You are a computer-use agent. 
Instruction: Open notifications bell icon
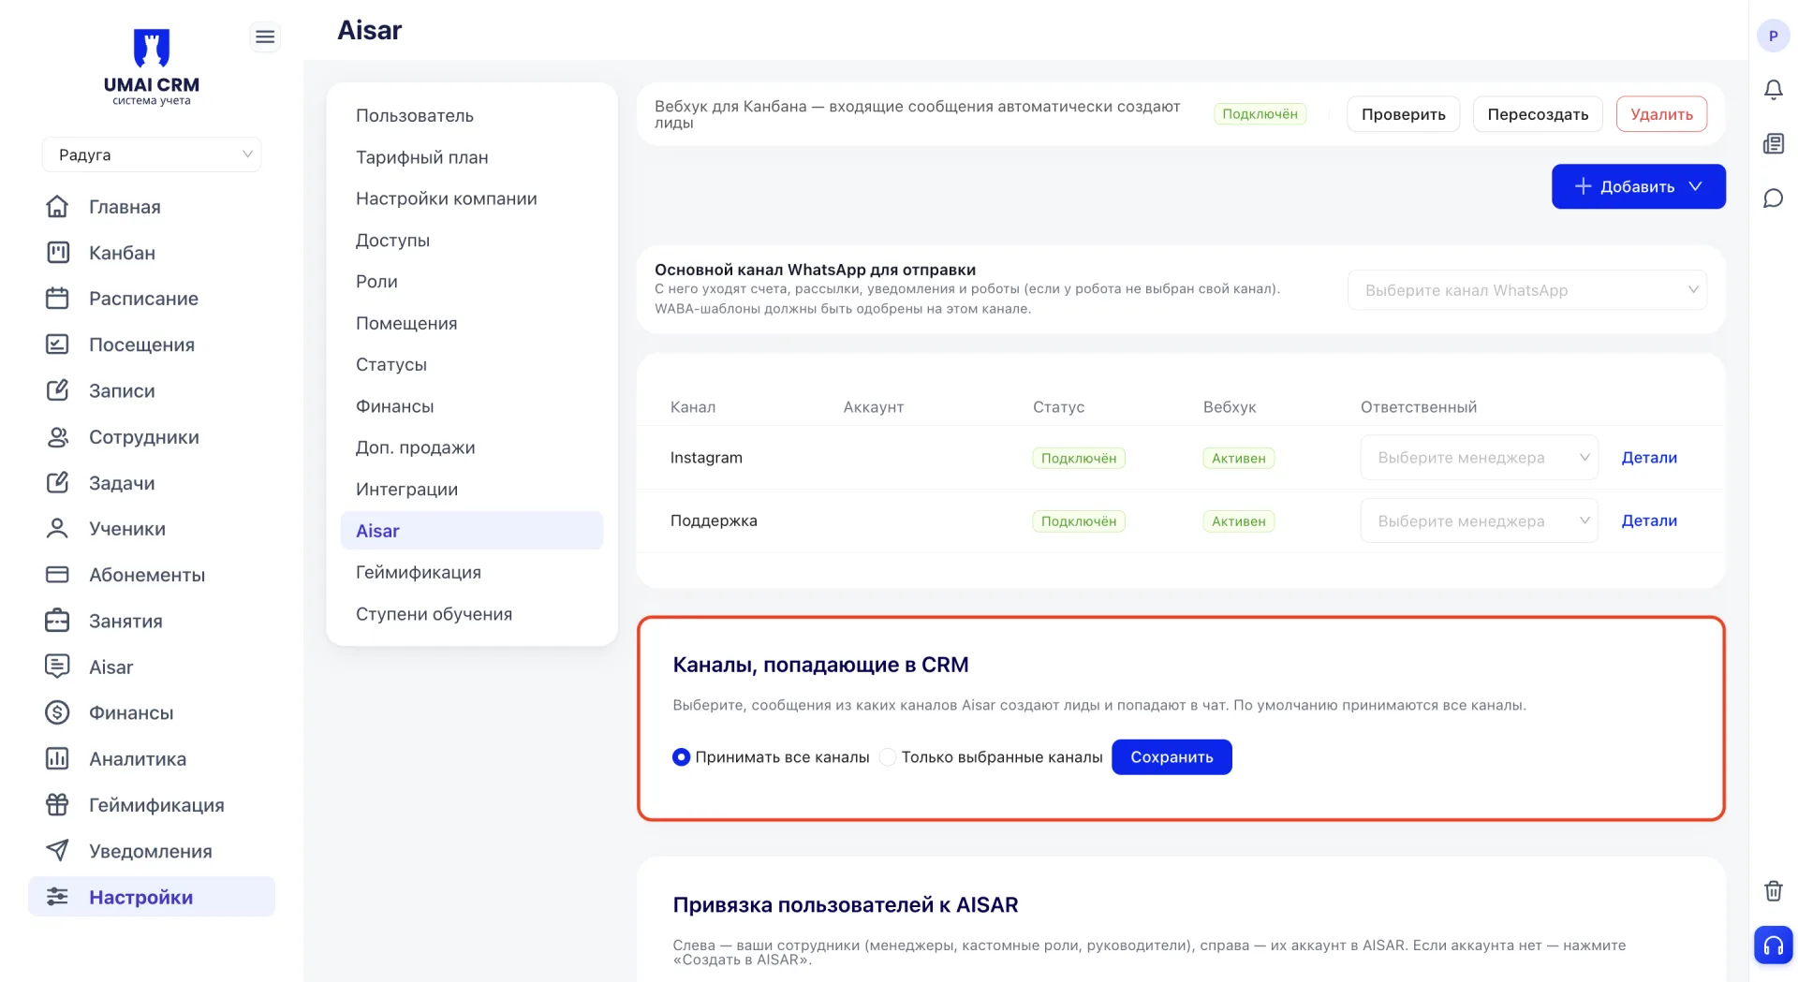click(1773, 90)
